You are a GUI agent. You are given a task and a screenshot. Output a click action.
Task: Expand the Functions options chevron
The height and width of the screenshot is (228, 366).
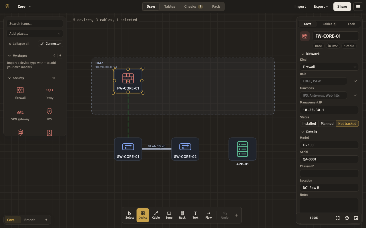click(355, 95)
